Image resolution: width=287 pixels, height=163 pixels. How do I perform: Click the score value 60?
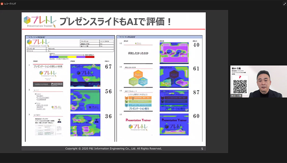coord(196,116)
